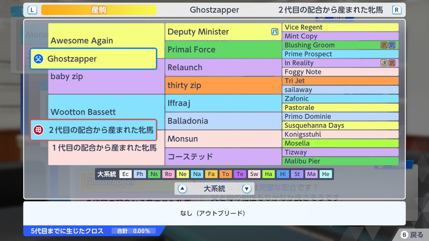Image resolution: width=429 pixels, height=241 pixels.
Task: Select the Ma lineage swatch
Action: pyautogui.click(x=311, y=174)
